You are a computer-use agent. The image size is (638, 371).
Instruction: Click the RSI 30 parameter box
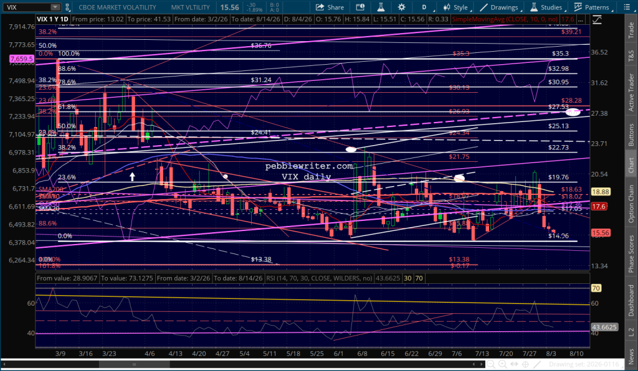407,278
